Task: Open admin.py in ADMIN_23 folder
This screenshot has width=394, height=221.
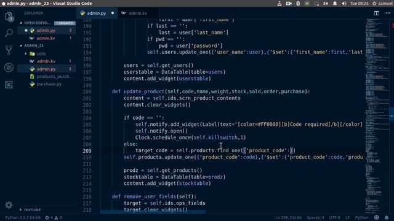Action: (46, 69)
